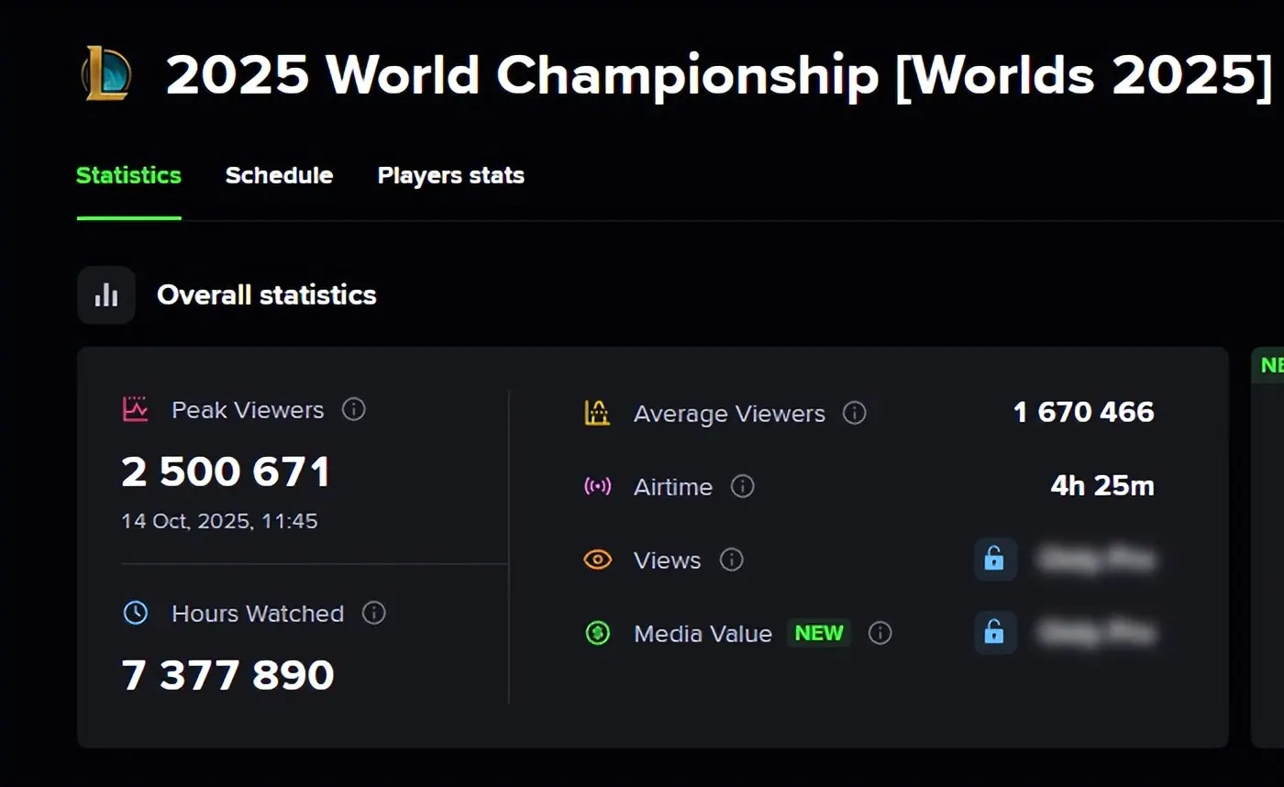The image size is (1284, 787).
Task: Show info tooltip for Views
Action: [x=732, y=560]
